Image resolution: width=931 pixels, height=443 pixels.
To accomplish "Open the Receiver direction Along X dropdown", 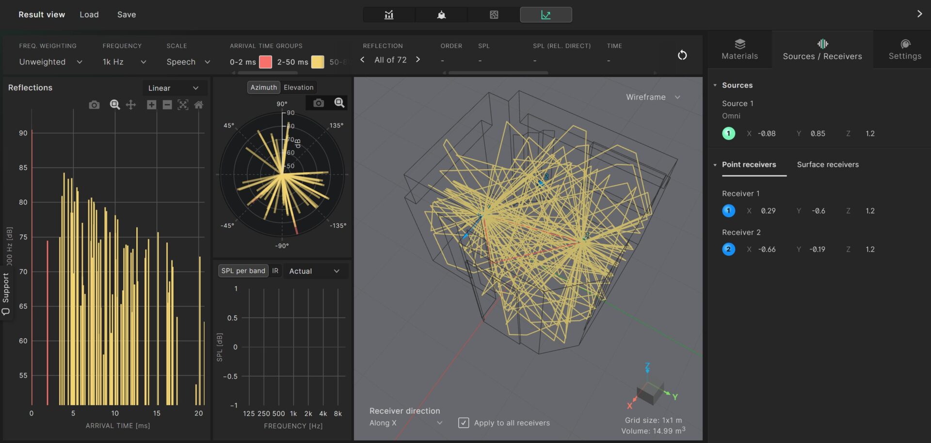I will pos(405,423).
